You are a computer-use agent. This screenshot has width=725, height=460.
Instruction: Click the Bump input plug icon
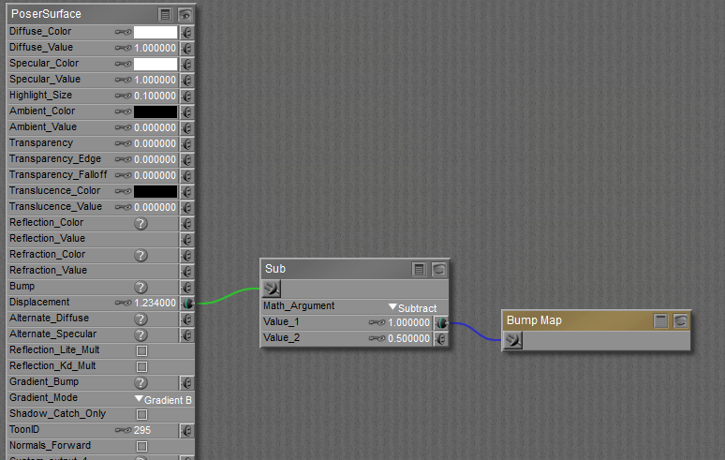click(x=186, y=287)
